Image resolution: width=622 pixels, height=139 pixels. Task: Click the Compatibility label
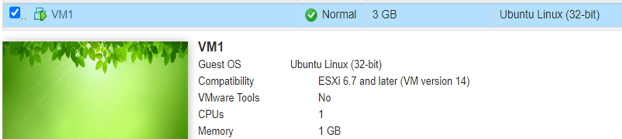(226, 81)
